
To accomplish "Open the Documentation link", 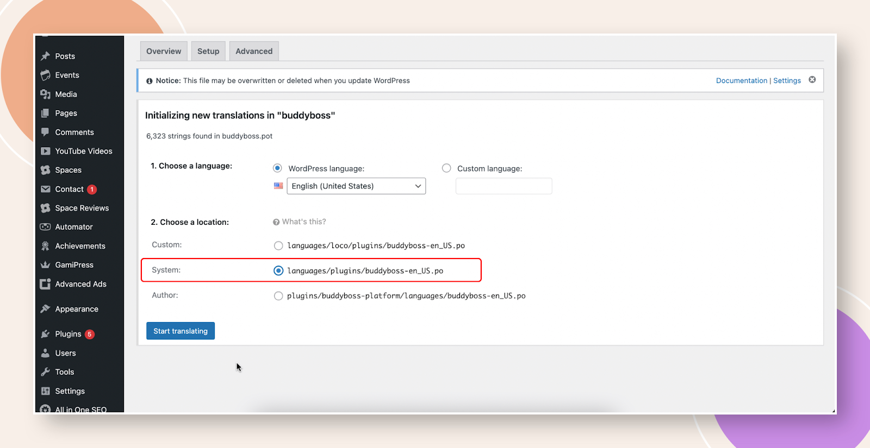I will point(742,80).
